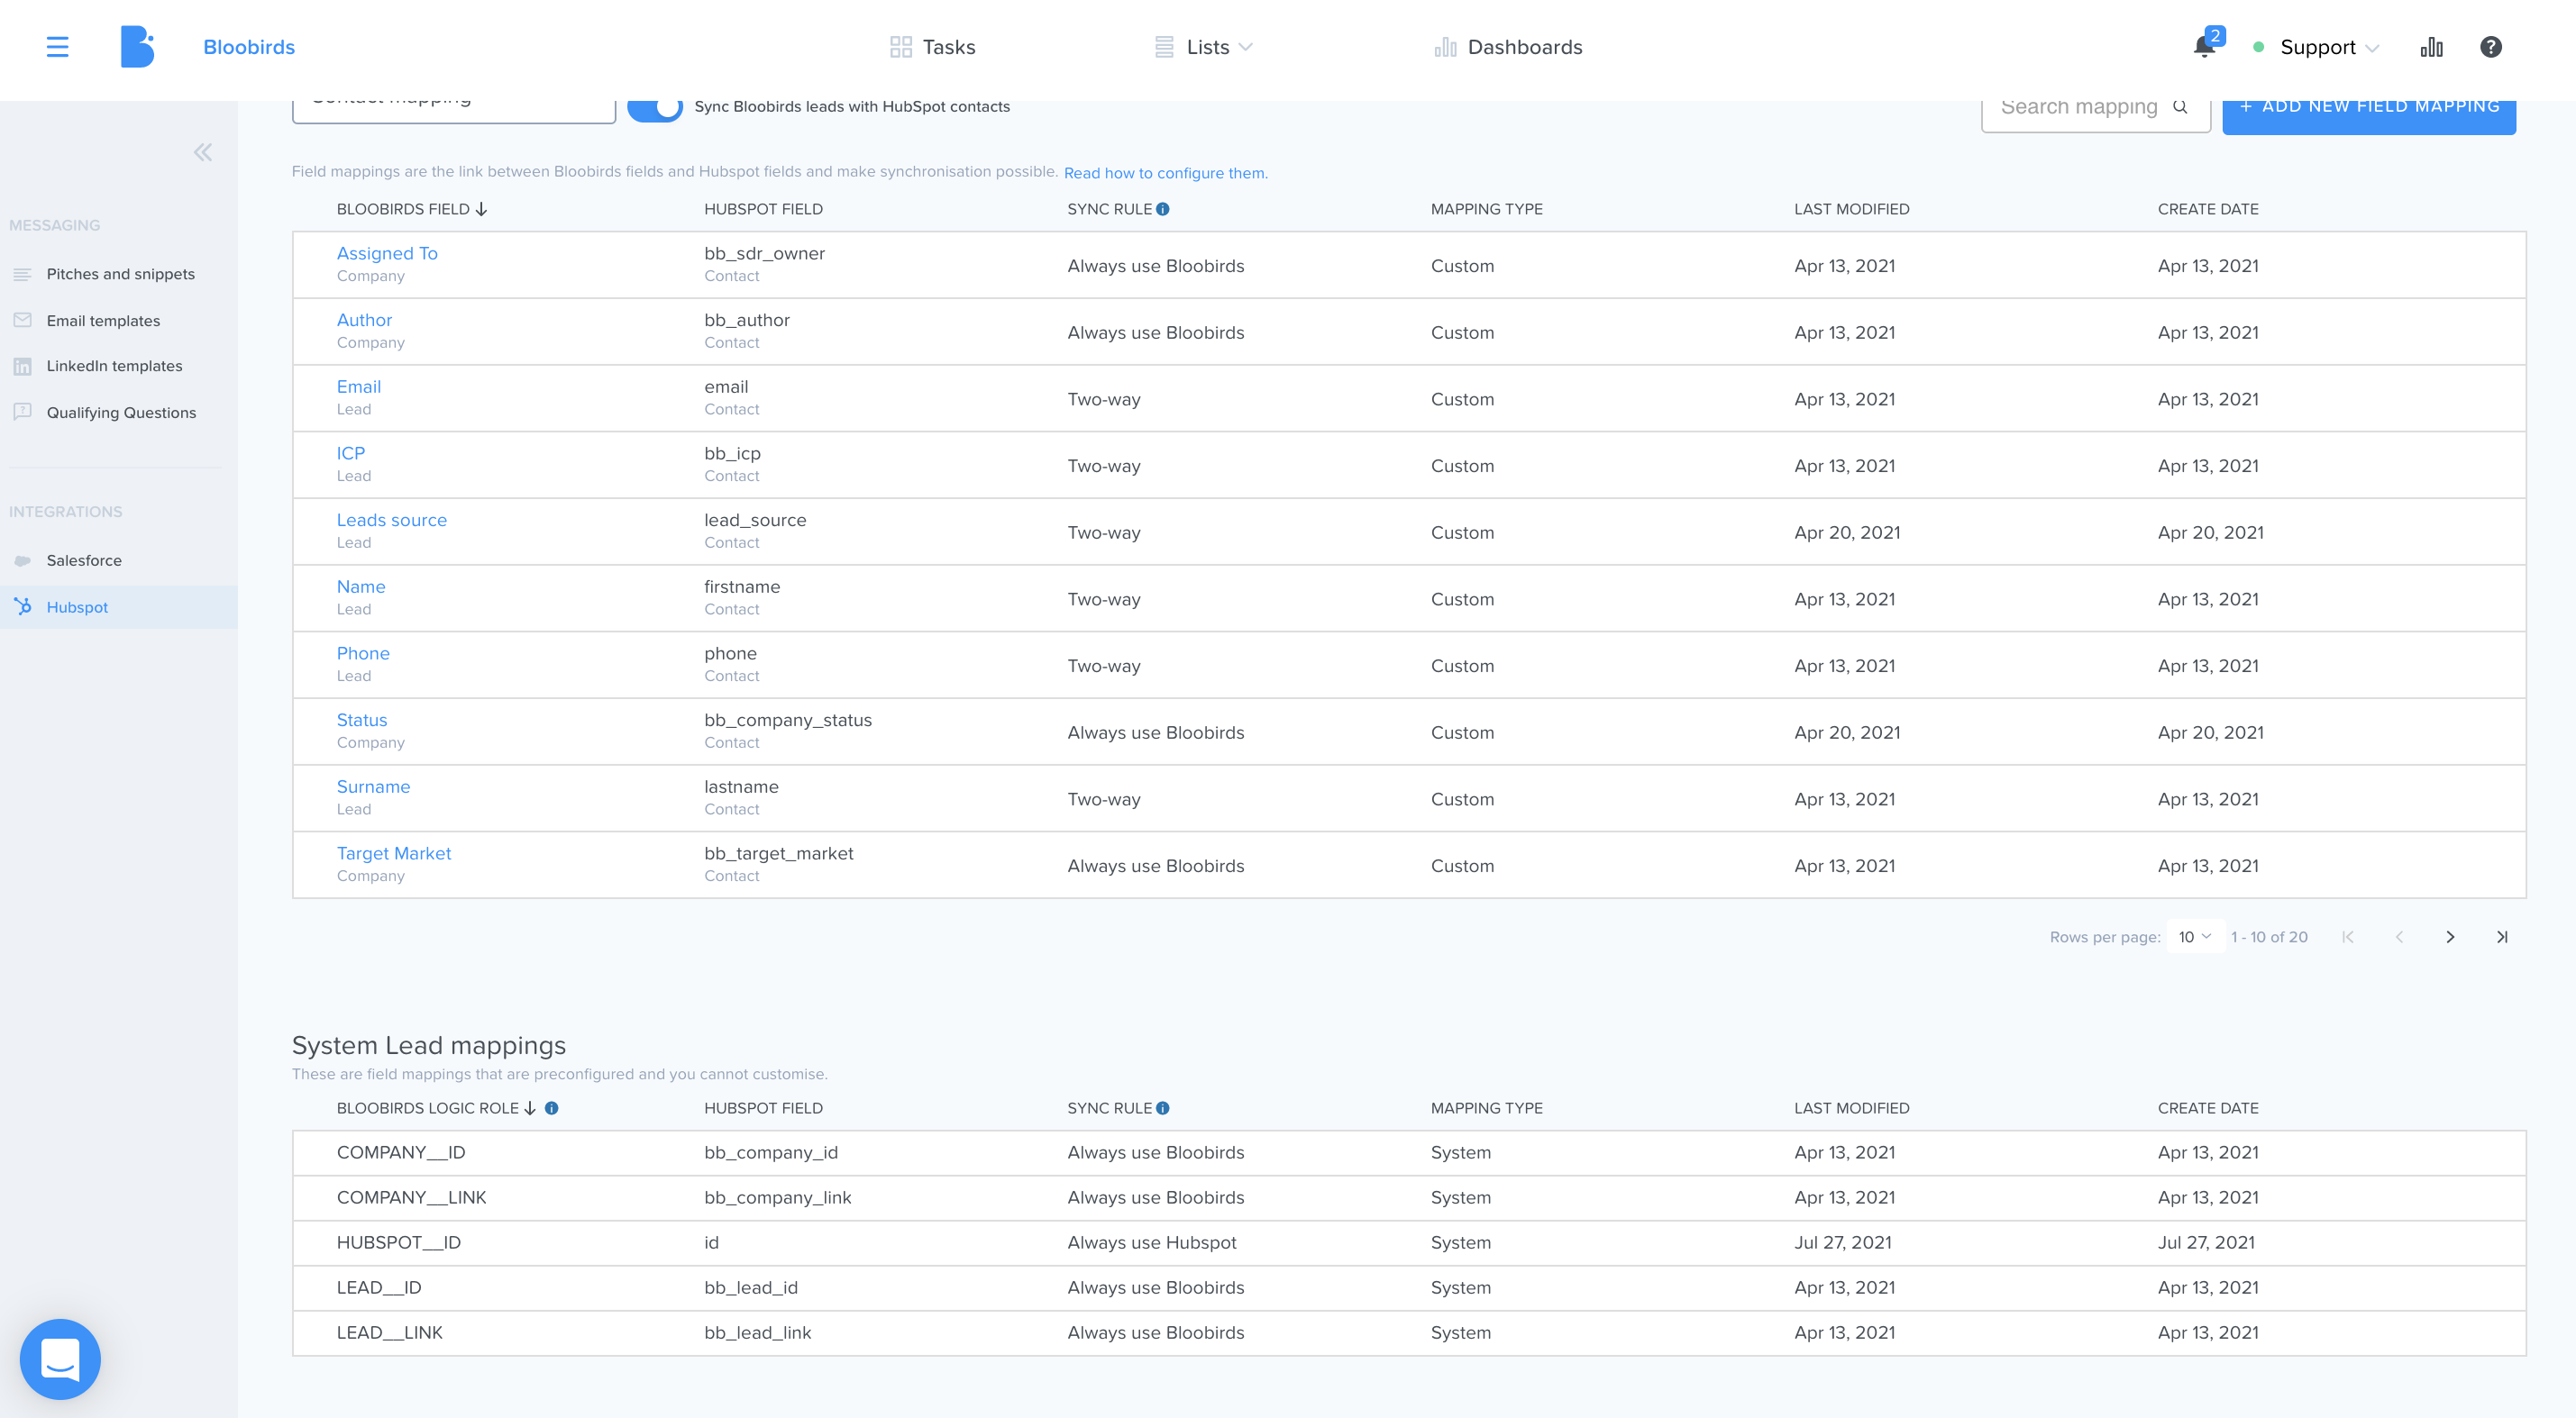Open Email templates
The height and width of the screenshot is (1418, 2576).
pos(103,321)
